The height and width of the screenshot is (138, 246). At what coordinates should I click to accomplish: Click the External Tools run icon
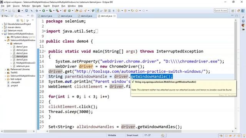(57, 11)
